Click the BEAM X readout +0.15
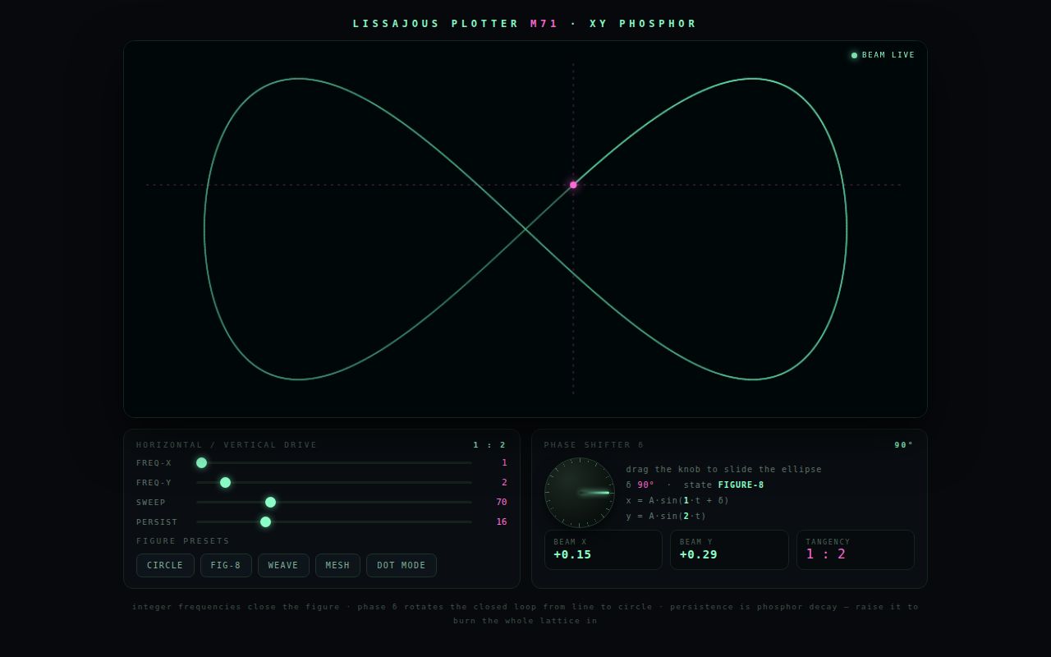The image size is (1051, 657). coord(604,549)
